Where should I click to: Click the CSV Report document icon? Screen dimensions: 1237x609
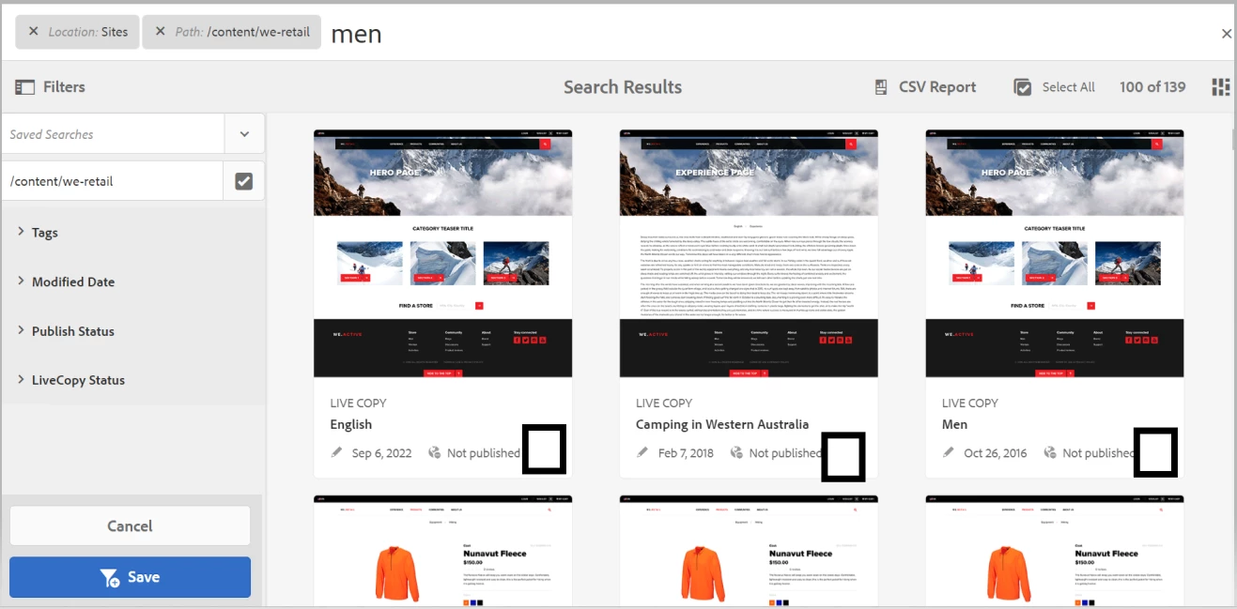[x=881, y=87]
